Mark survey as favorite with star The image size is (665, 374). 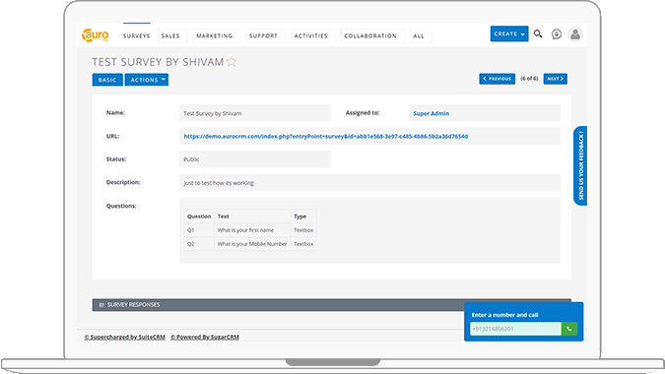tap(232, 62)
